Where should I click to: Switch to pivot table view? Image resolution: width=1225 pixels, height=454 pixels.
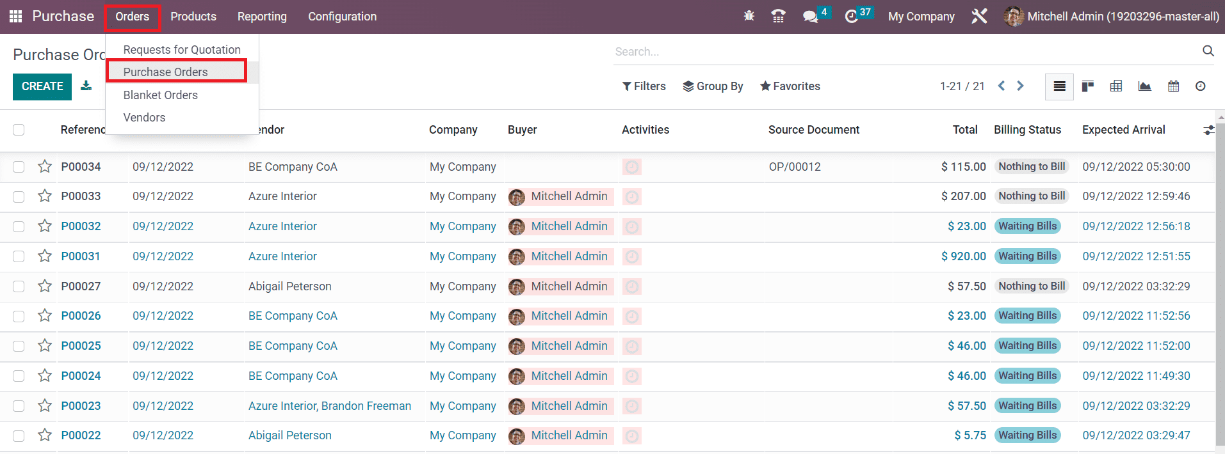pyautogui.click(x=1116, y=86)
